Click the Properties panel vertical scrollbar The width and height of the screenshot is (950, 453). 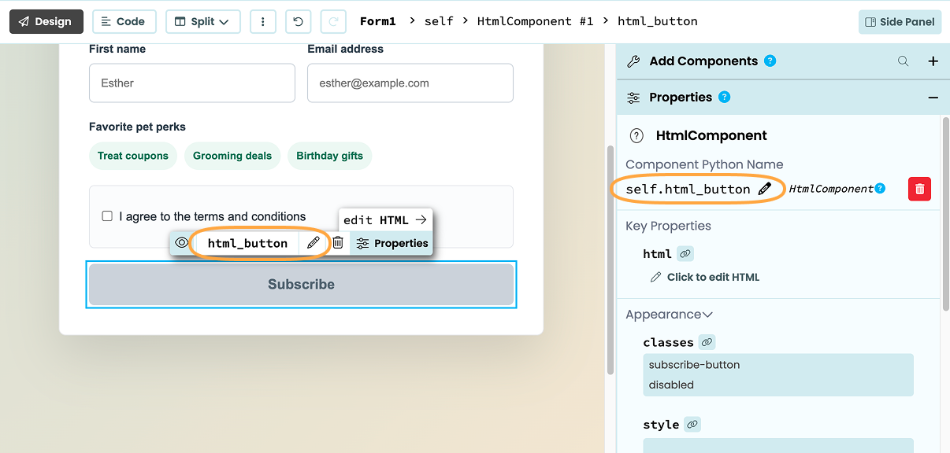click(946, 212)
